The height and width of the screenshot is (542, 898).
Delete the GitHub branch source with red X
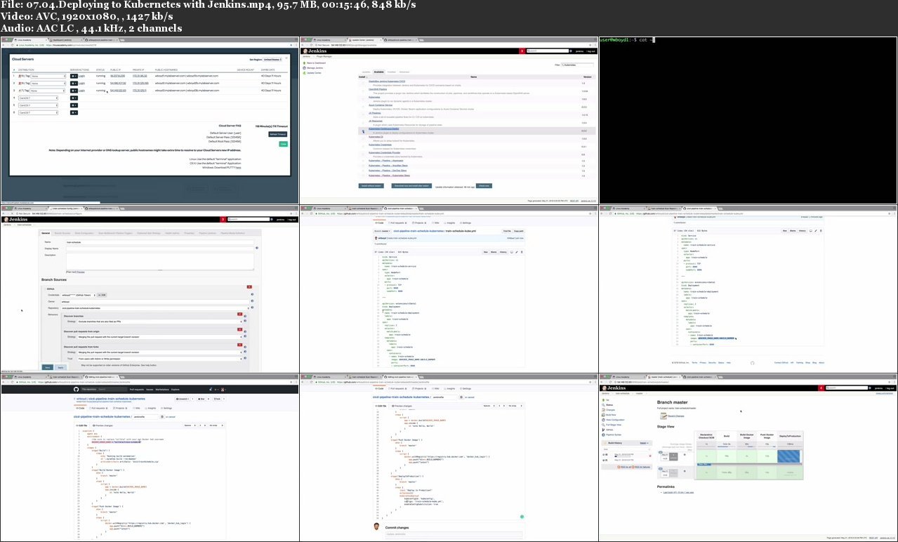pos(249,287)
